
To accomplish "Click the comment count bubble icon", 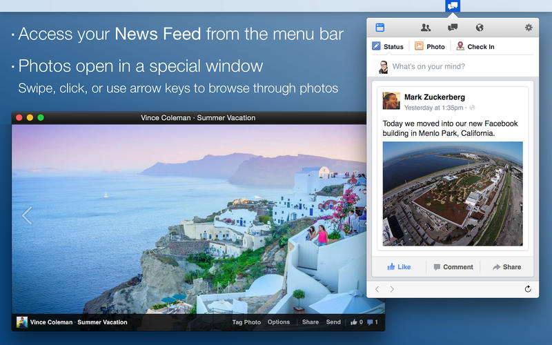I will click(370, 322).
